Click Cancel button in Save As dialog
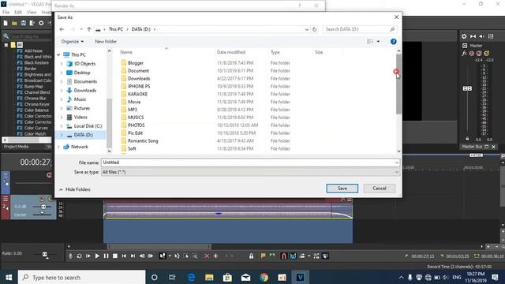This screenshot has height=284, width=505. (380, 189)
